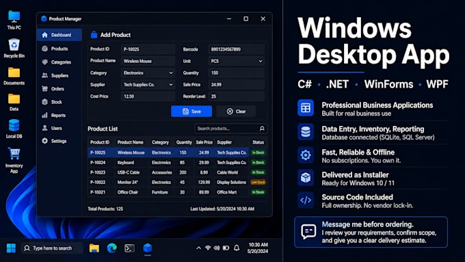Sort by Sale Price column header
Image resolution: width=465 pixels, height=262 pixels.
204,142
